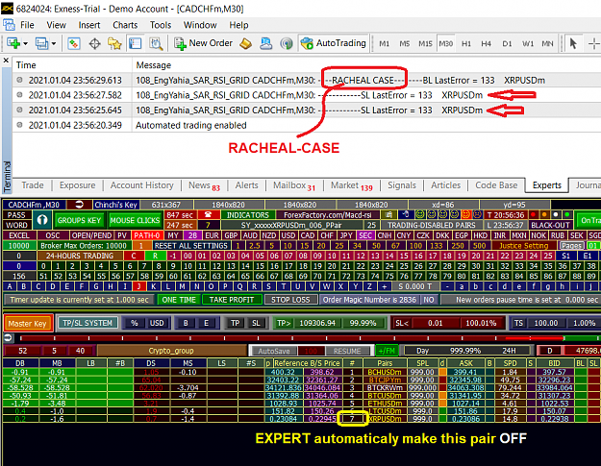Toggle the white dot indicator

pyautogui.click(x=556, y=214)
